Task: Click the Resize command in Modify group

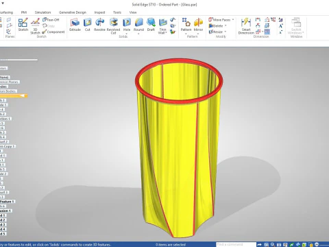Action: tap(216, 32)
